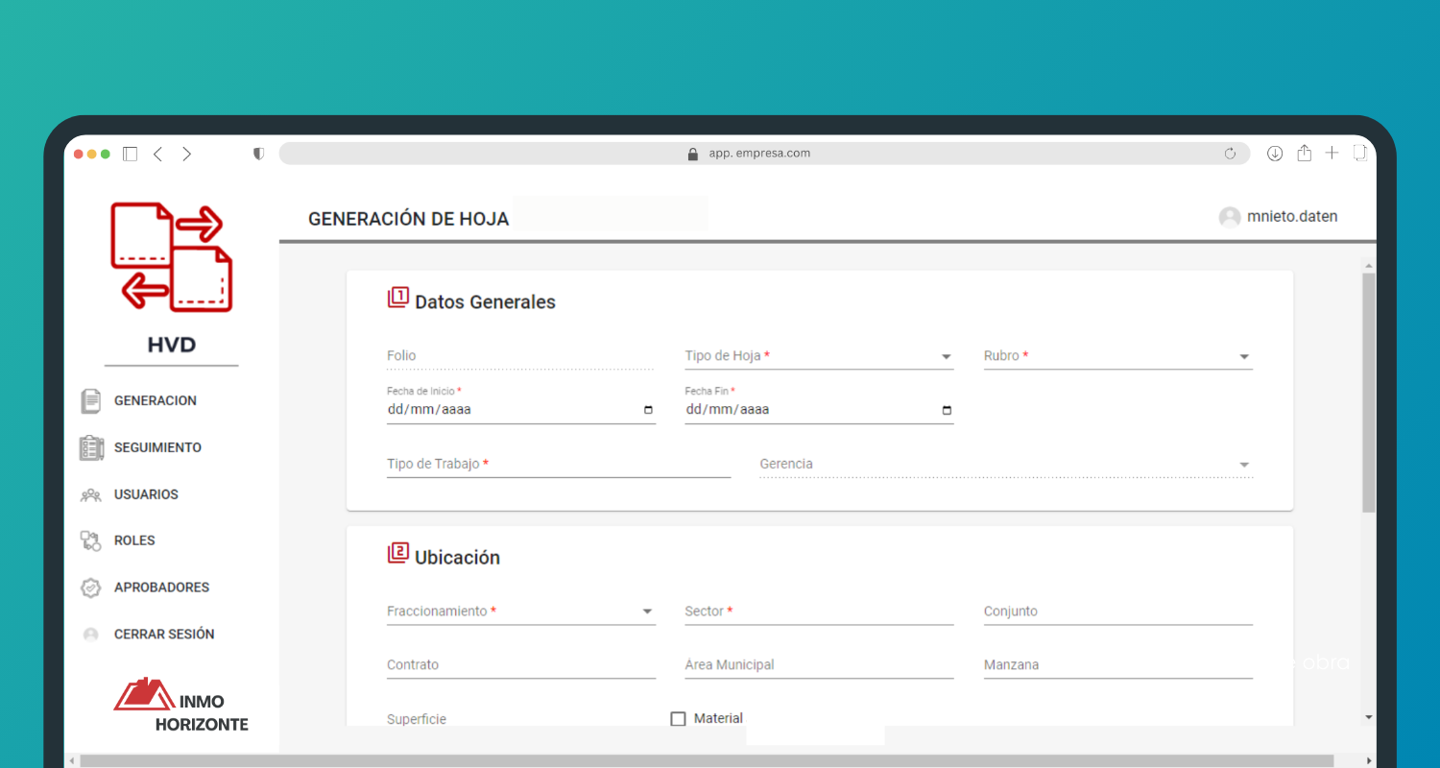1440x768 pixels.
Task: Click the Roles icon in sidebar
Action: pos(91,541)
